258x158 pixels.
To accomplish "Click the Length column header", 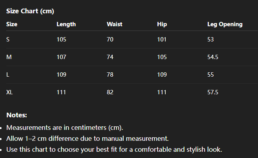I will 66,24.
